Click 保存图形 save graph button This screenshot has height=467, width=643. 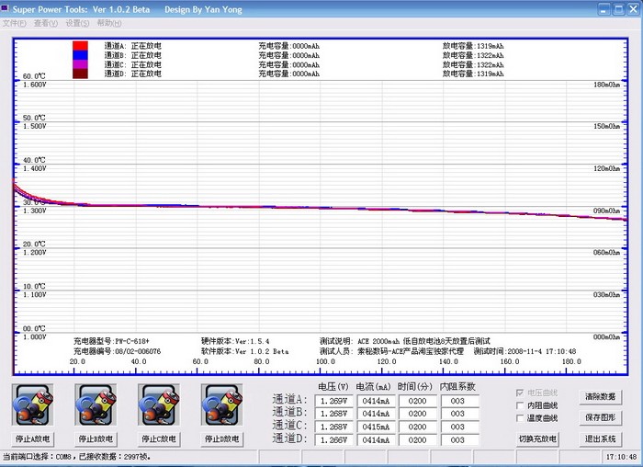(x=601, y=417)
